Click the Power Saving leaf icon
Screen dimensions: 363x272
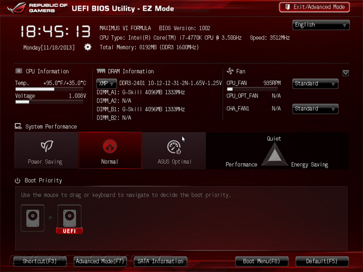pos(47,146)
